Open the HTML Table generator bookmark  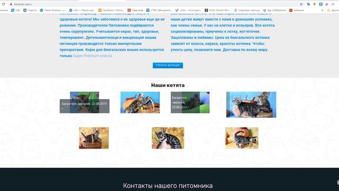click(x=159, y=10)
